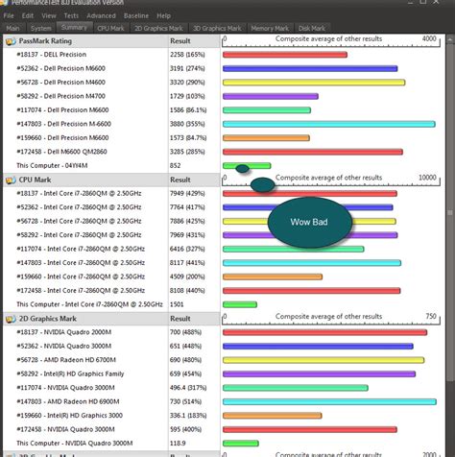Click the blue 2D bar for #52362

coord(318,347)
